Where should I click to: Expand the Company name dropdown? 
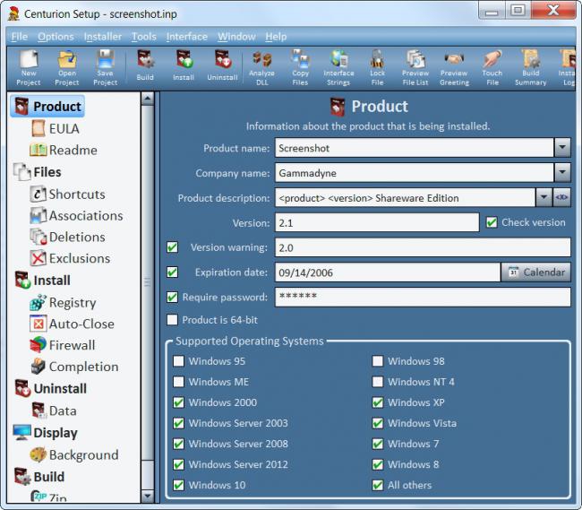[x=562, y=173]
